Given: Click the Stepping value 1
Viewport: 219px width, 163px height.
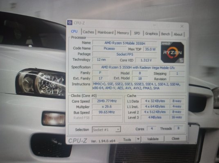Looking at the screenshot, I should pos(177,73).
